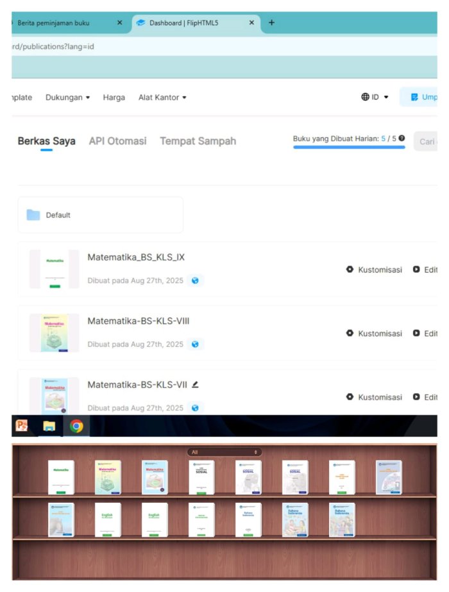
Task: Open the Default folder
Action: (101, 215)
